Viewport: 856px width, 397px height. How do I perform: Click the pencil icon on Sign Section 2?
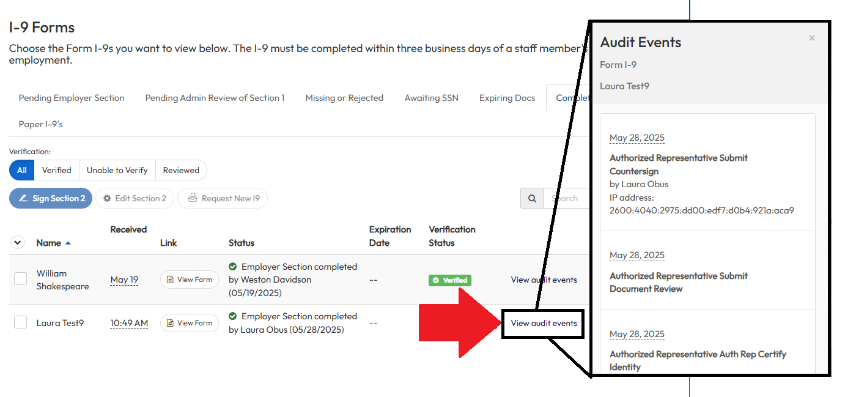pos(23,198)
